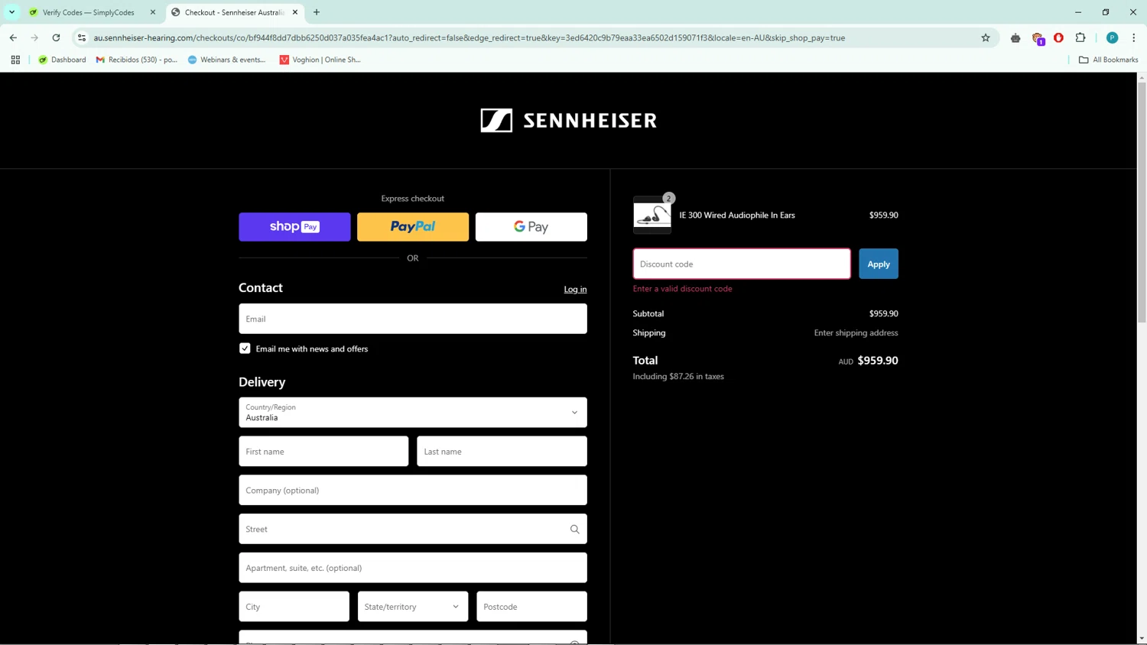Open the Country/Region dropdown

click(x=413, y=413)
